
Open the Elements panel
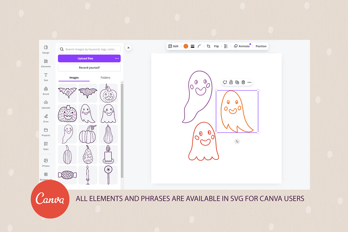(46, 63)
